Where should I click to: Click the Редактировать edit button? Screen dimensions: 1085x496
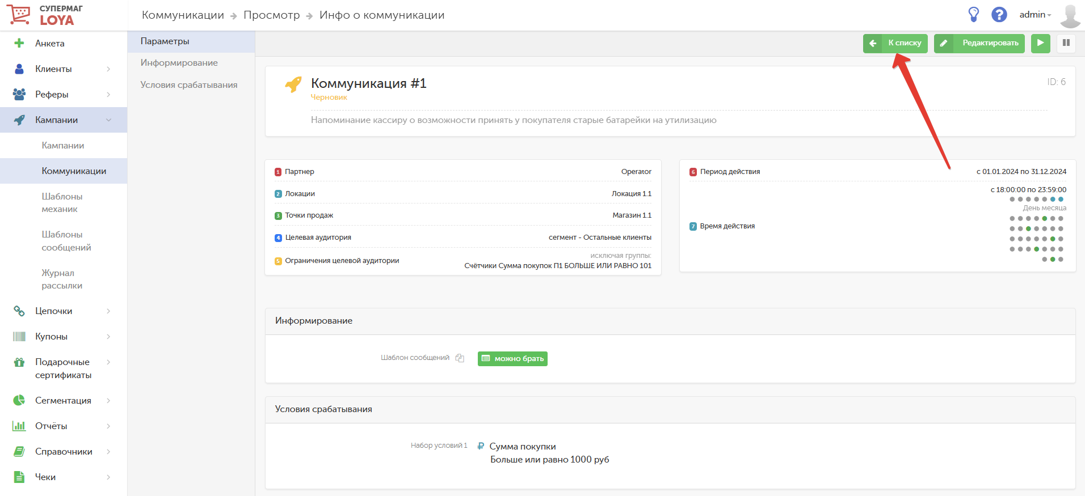point(979,43)
